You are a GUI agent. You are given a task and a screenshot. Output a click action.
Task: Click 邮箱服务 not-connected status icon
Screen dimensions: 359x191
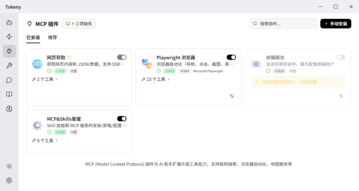tap(268, 71)
